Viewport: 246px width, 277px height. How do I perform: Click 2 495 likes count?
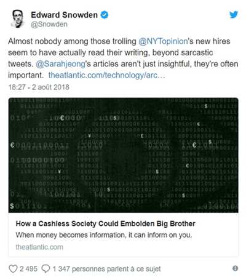pyautogui.click(x=28, y=268)
